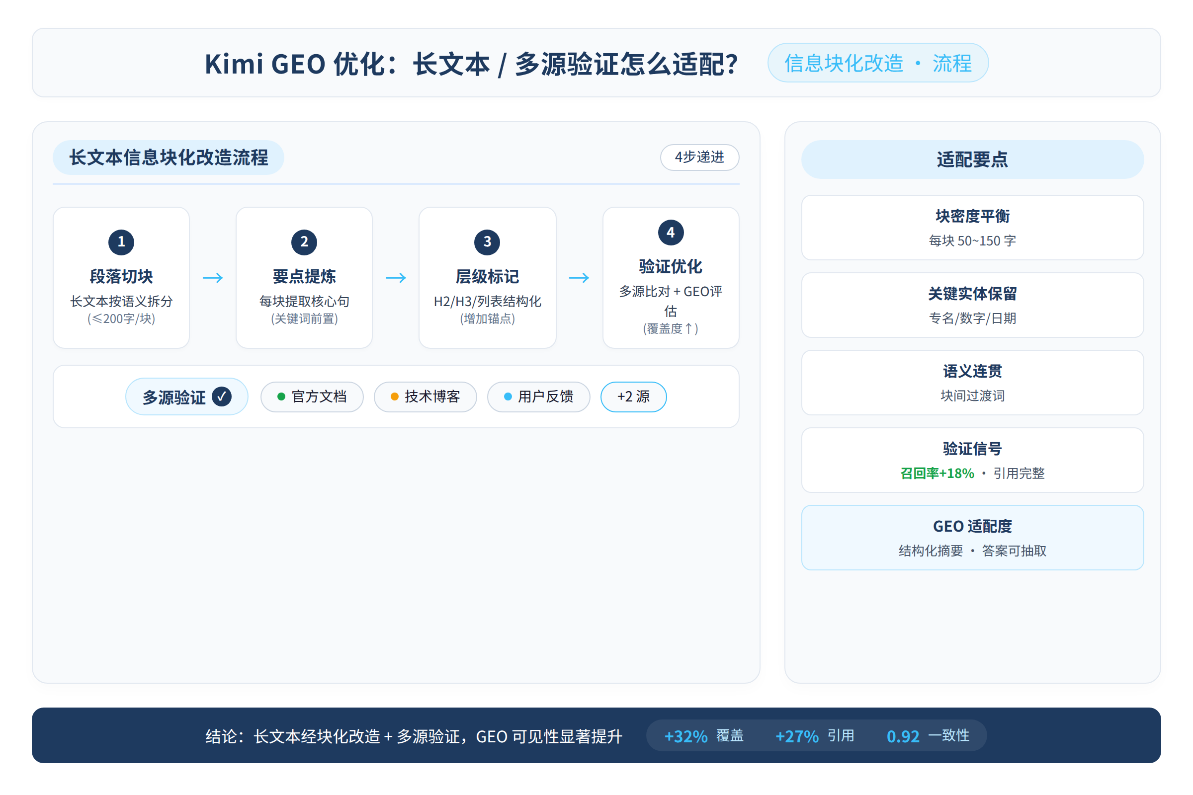Image resolution: width=1193 pixels, height=795 pixels.
Task: Click the 每块提取核心句 description
Action: click(304, 302)
